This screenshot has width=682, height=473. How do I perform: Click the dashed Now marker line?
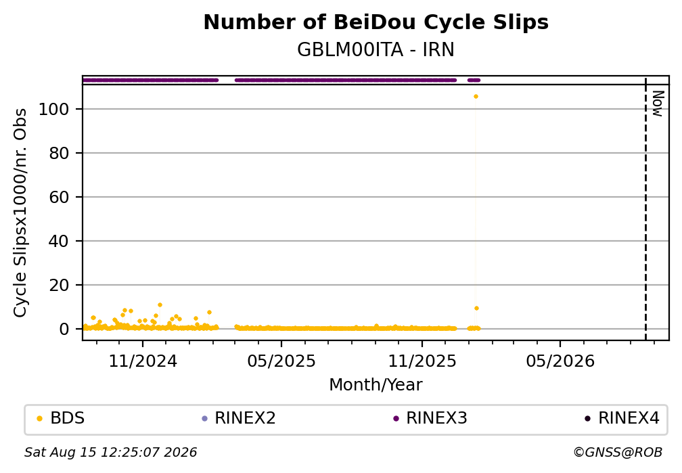645,209
